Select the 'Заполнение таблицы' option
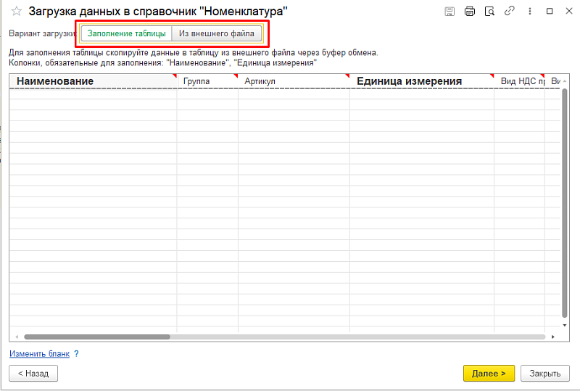 tap(126, 33)
